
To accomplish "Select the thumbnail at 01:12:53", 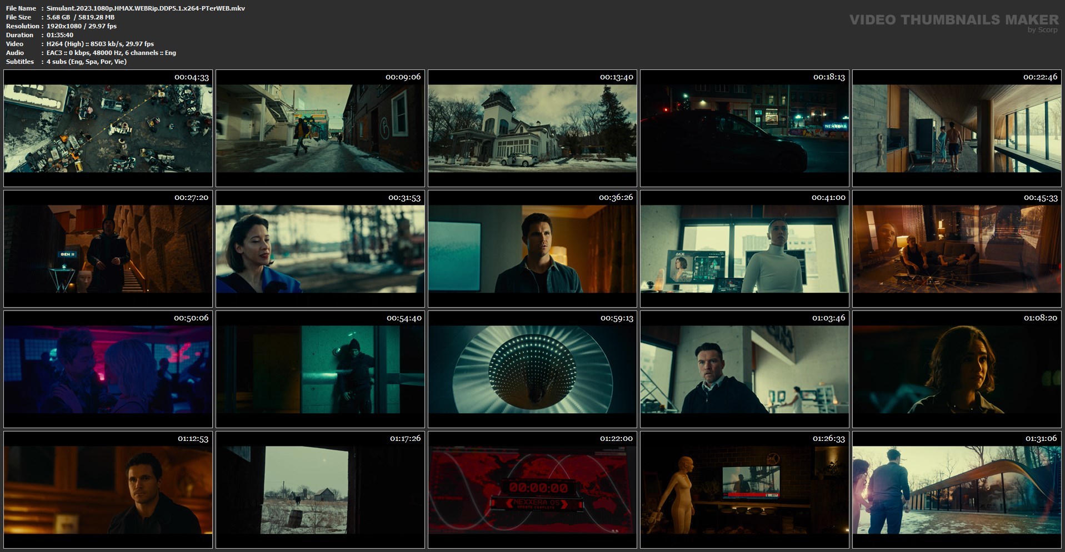I will click(x=108, y=490).
